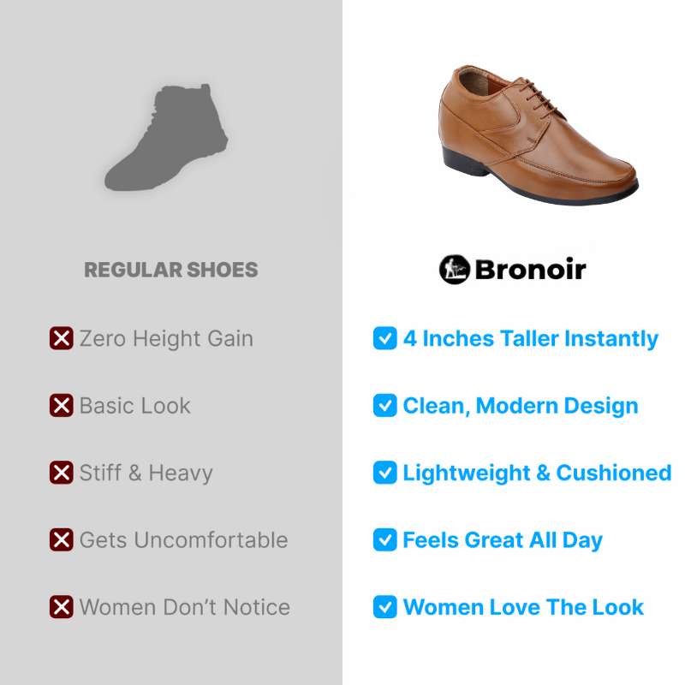Click the round Bronoir logo icon
The height and width of the screenshot is (685, 685).
tap(455, 270)
